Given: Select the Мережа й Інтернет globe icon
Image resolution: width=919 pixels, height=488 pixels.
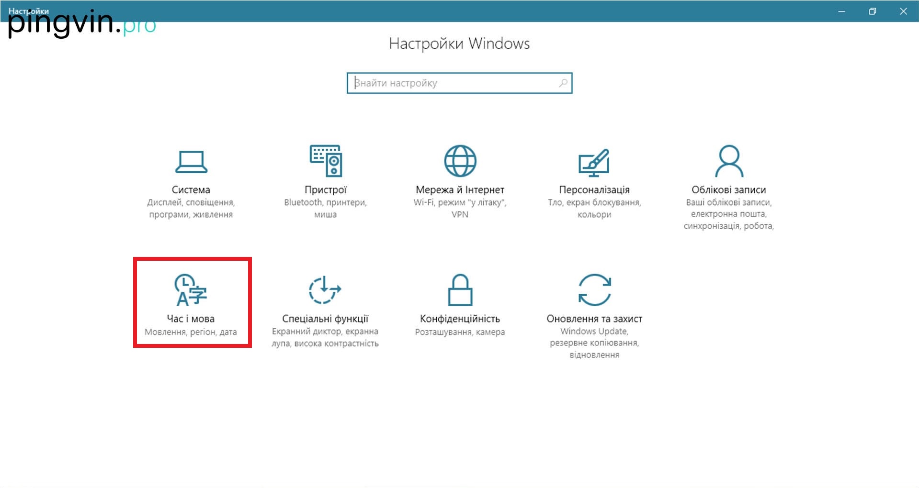Looking at the screenshot, I should pos(460,161).
